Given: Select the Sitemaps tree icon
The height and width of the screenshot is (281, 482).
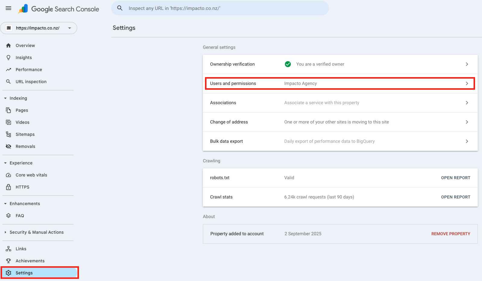Looking at the screenshot, I should (8, 134).
